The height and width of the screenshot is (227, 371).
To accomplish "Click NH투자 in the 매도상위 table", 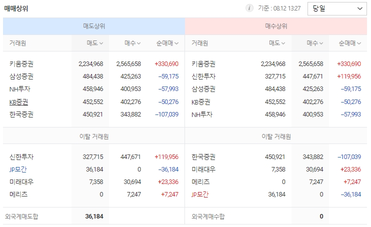I will point(20,89).
